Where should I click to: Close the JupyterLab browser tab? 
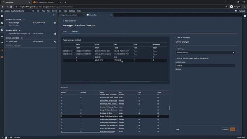(30, 2)
